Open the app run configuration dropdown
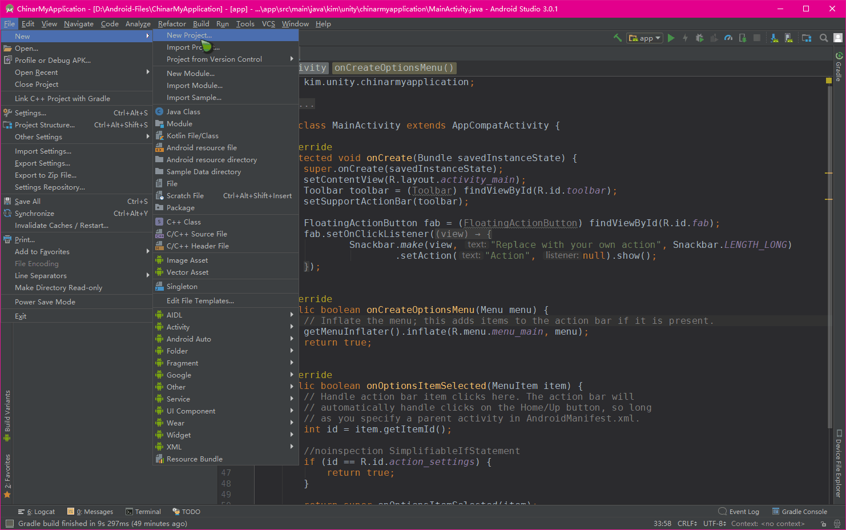846x530 pixels. pyautogui.click(x=645, y=38)
